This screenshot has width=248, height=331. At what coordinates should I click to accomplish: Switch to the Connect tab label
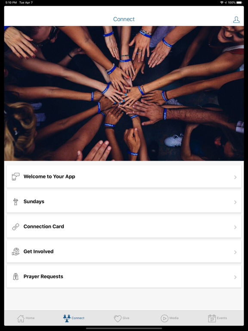(x=78, y=318)
